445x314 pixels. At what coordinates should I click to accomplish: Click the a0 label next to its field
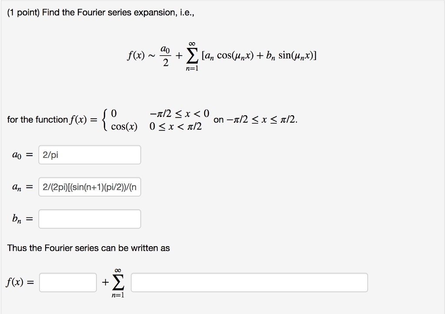[17, 154]
